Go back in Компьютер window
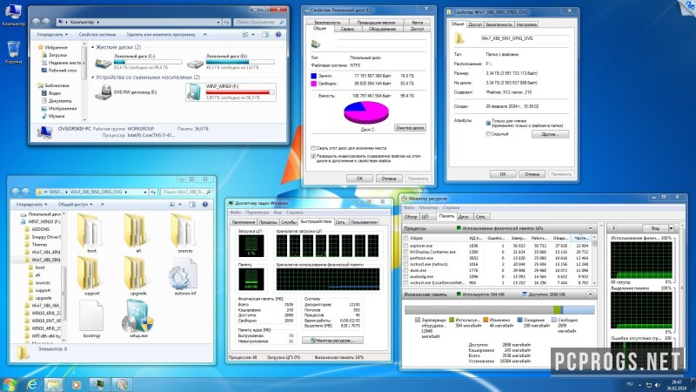 tap(36, 22)
